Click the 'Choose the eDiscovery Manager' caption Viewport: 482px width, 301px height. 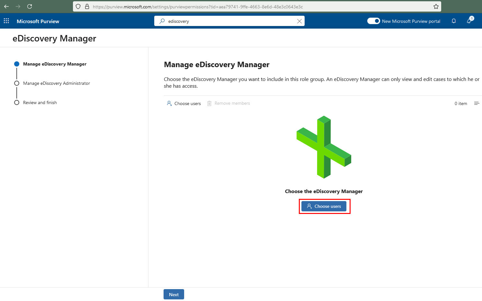[324, 191]
